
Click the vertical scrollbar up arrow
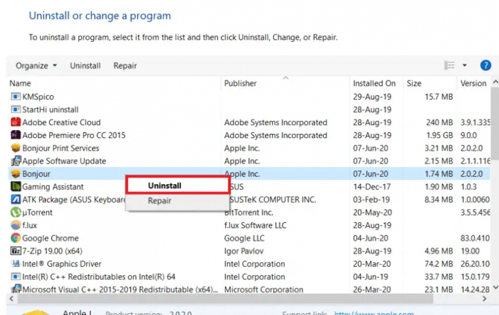495,82
